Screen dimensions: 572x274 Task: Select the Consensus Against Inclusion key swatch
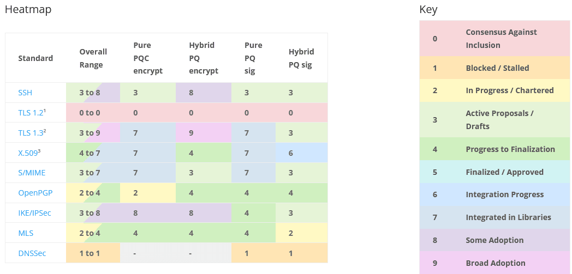pyautogui.click(x=494, y=39)
